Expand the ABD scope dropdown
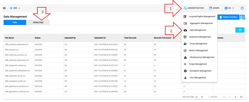249x102 pixels. coord(15,8)
